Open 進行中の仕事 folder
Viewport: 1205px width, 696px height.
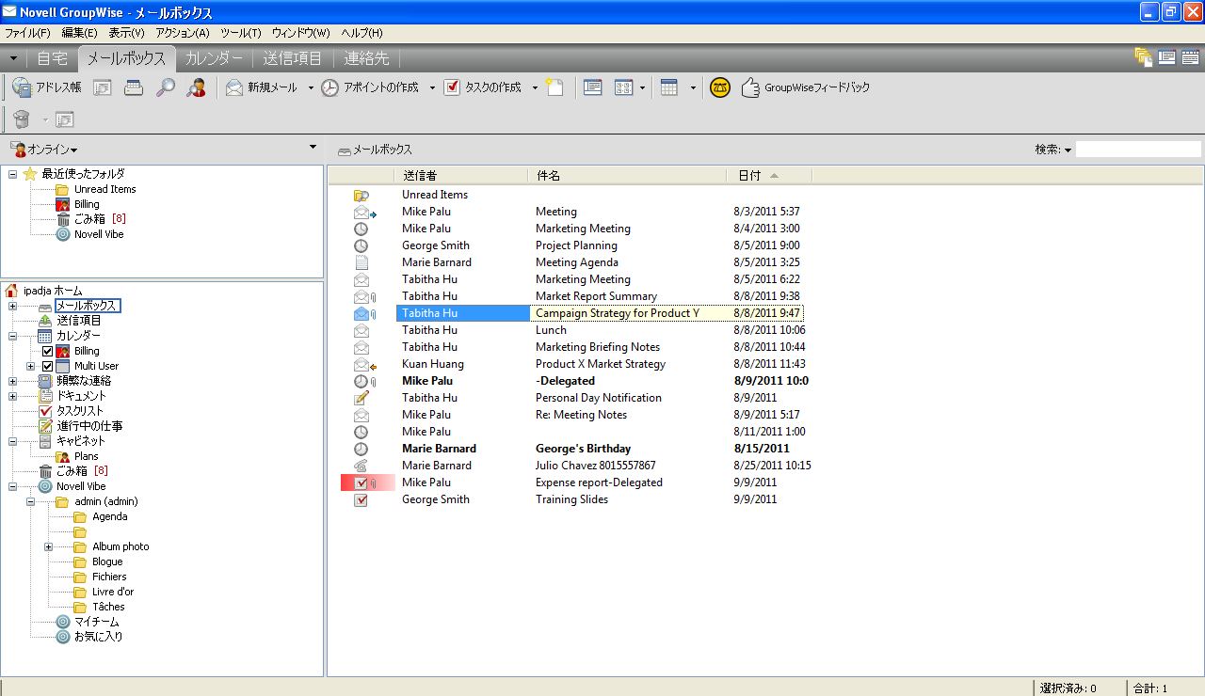click(89, 426)
